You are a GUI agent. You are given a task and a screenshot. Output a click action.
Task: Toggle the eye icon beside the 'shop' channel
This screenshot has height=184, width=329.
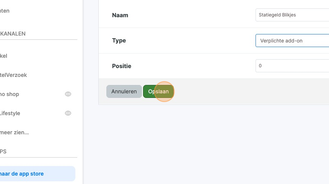pyautogui.click(x=68, y=94)
